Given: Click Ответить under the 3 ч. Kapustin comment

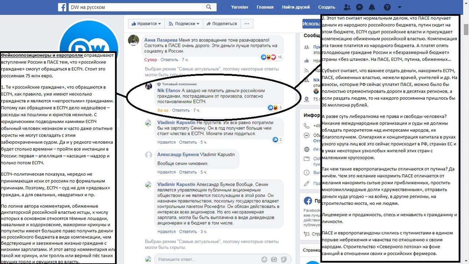Looking at the screenshot, I should pyautogui.click(x=188, y=232).
